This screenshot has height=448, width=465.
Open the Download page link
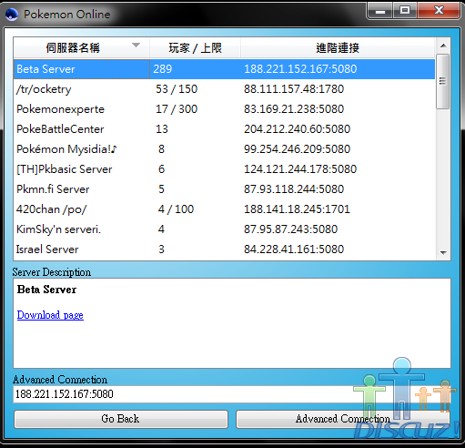(x=50, y=315)
